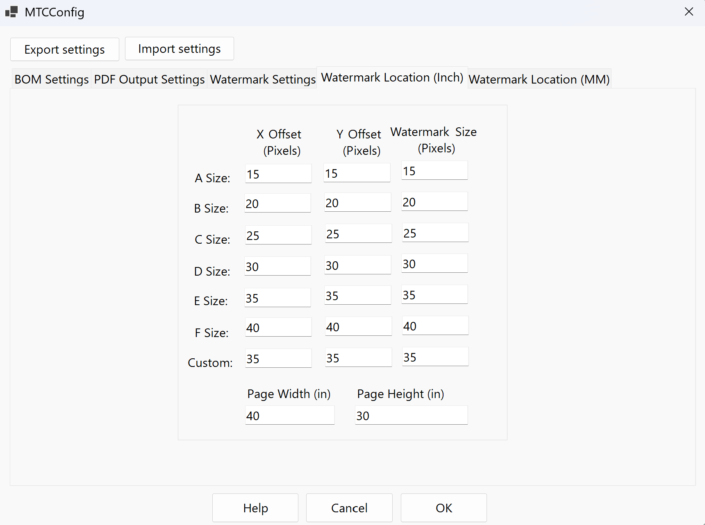Click the A Size Y Offset field
Image resolution: width=705 pixels, height=525 pixels.
pyautogui.click(x=357, y=173)
